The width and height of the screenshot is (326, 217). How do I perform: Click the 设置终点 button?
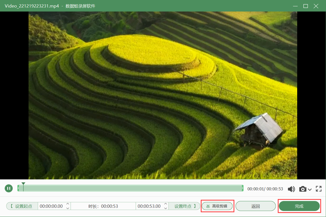point(184,206)
